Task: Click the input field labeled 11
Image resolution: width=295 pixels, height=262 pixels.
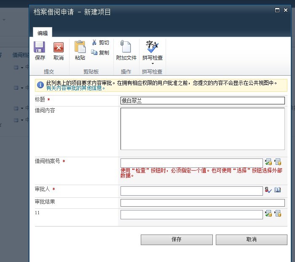Action: 191,215
